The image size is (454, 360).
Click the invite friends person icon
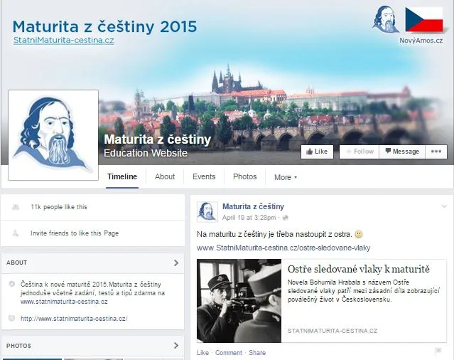click(x=16, y=233)
